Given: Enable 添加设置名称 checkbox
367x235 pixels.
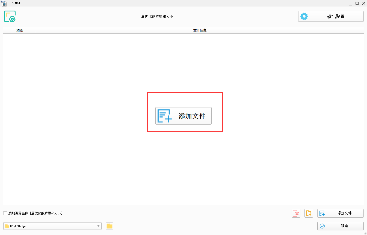Looking at the screenshot, I should [x=5, y=213].
